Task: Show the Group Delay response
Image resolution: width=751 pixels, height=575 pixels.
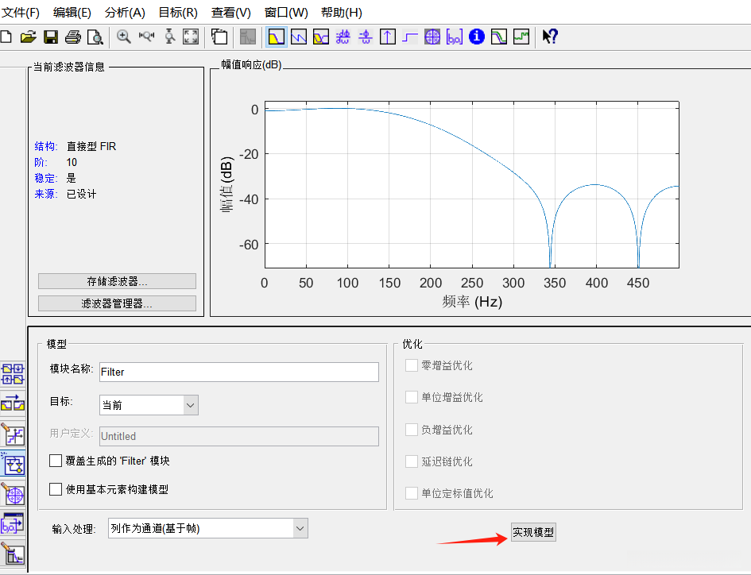Action: pyautogui.click(x=343, y=37)
